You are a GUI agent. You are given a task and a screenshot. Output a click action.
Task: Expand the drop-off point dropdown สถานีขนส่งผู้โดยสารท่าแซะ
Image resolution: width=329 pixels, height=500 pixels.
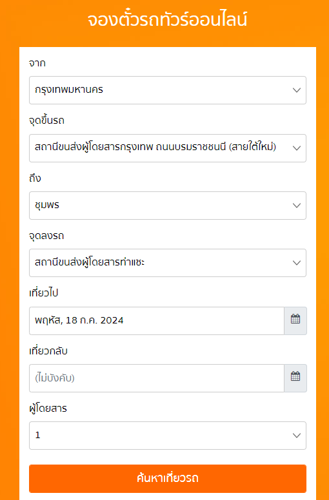click(168, 263)
